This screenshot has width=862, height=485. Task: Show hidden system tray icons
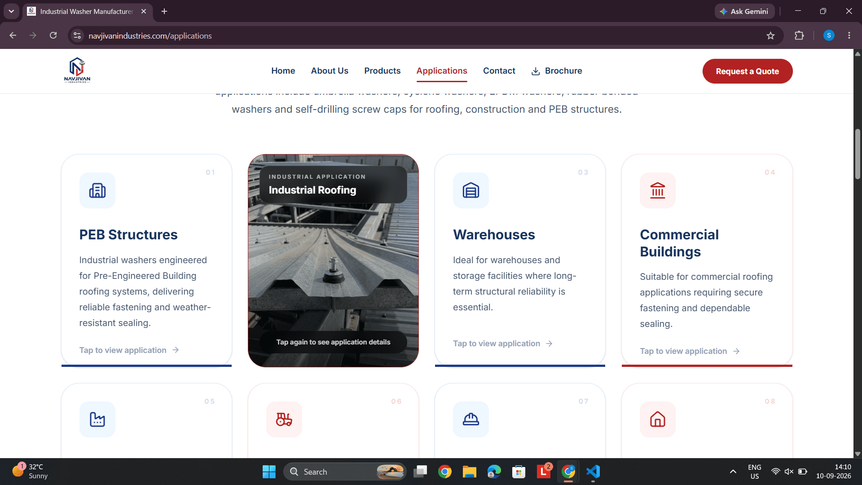[733, 472]
